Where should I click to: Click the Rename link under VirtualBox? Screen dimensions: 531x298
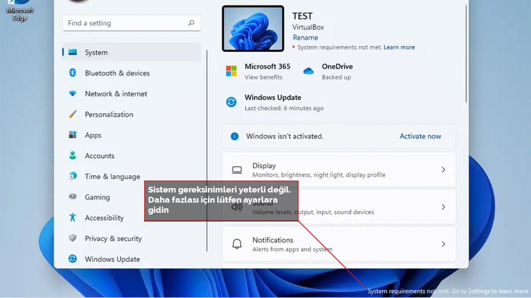pyautogui.click(x=305, y=38)
